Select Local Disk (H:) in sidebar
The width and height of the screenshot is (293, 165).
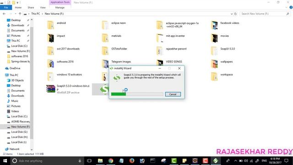(19, 137)
